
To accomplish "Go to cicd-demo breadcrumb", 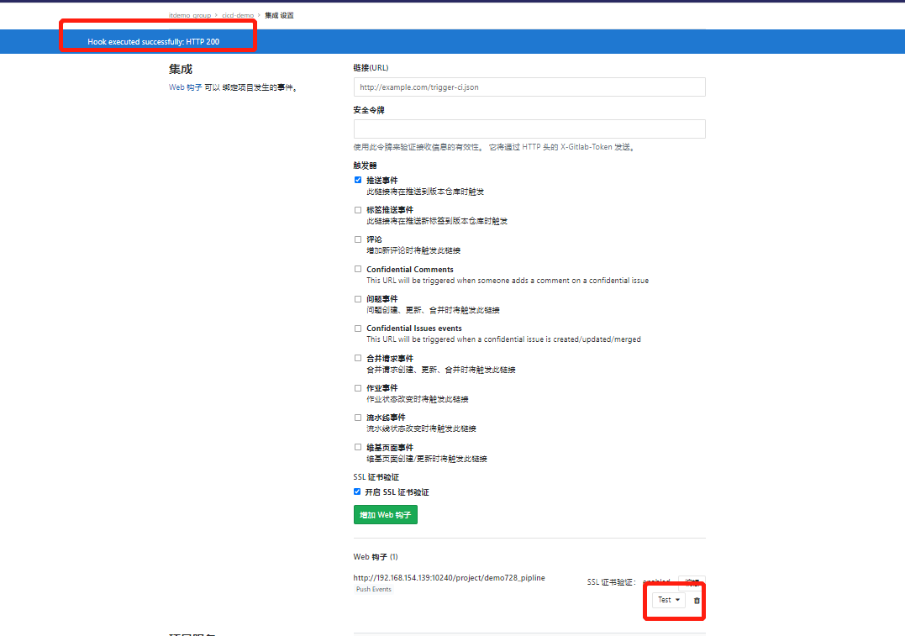I will click(x=238, y=16).
